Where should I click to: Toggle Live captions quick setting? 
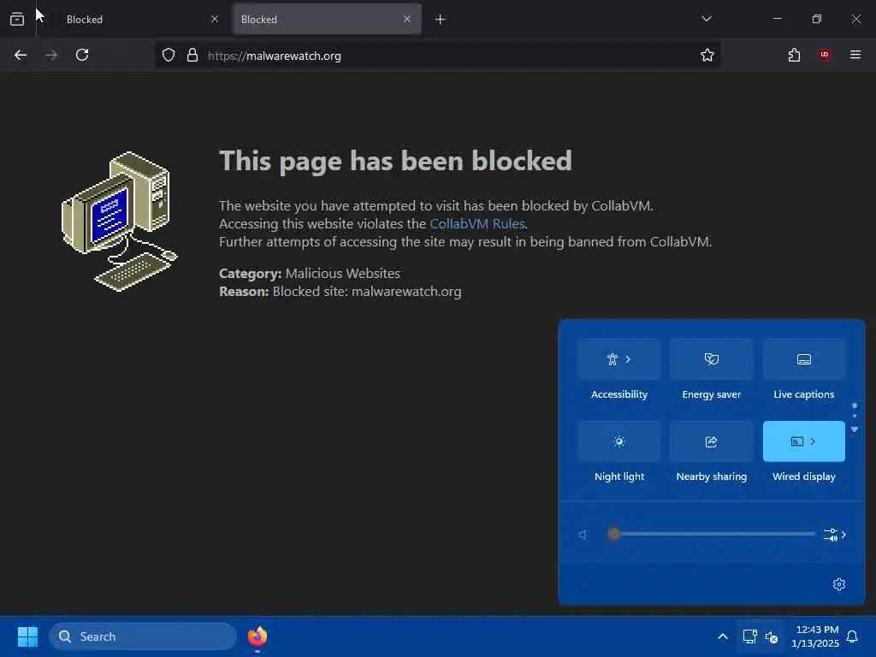click(x=804, y=359)
